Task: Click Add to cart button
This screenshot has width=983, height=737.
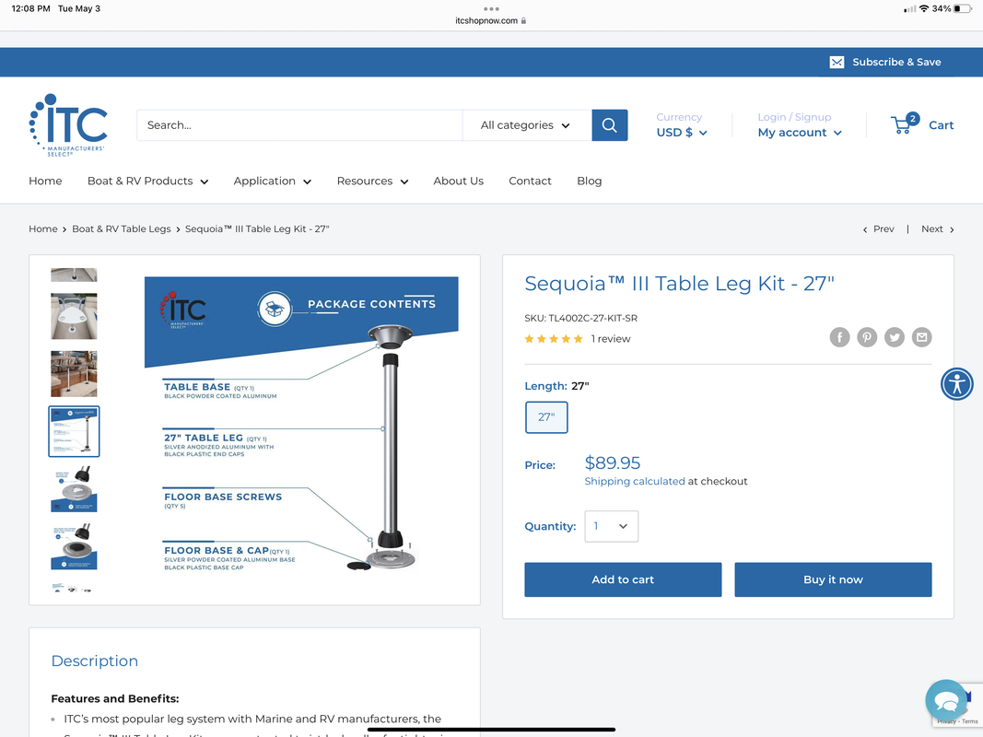Action: pyautogui.click(x=623, y=579)
